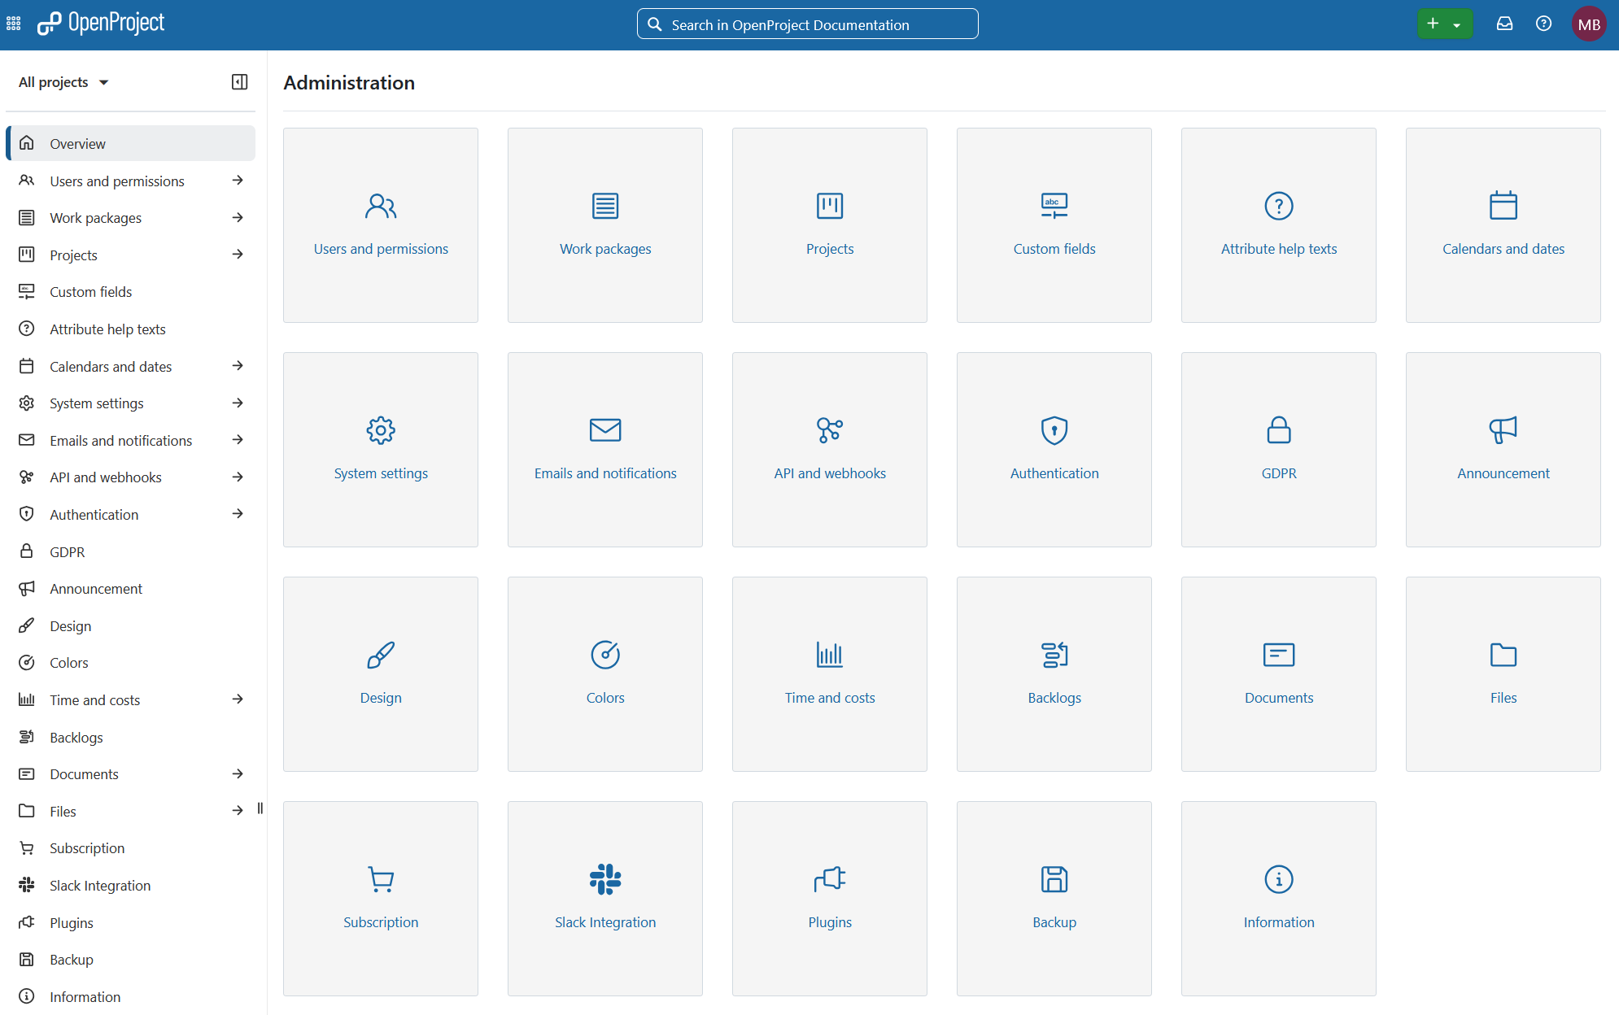Open Plugins from the sidebar menu
1619x1015 pixels.
(72, 922)
